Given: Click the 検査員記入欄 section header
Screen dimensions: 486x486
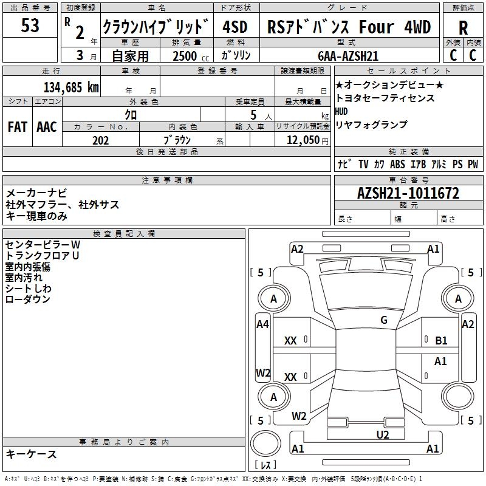Looking at the screenshot, I should coord(124,234).
